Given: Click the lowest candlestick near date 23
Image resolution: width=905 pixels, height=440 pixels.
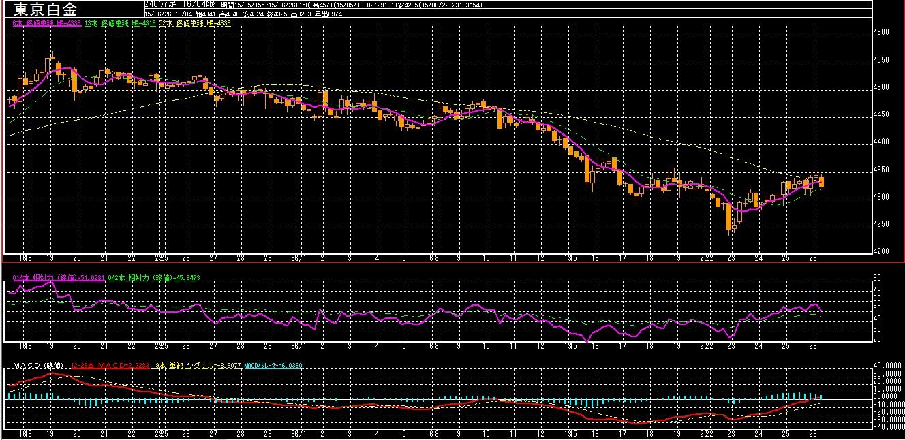Looking at the screenshot, I should click(728, 217).
